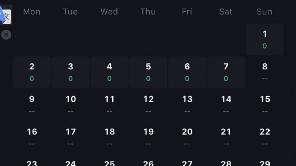Click the Fri column header
Image resolution: width=296 pixels, height=166 pixels.
187,12
